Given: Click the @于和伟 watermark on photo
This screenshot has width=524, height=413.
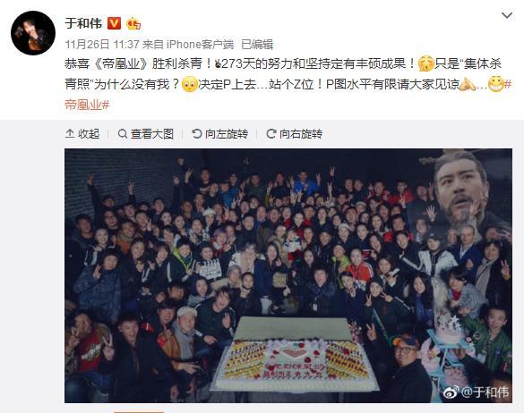Looking at the screenshot, I should [477, 392].
